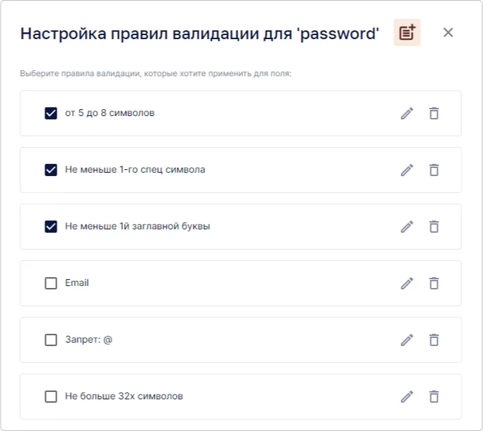Edit the 'Не больше 32х символов' rule
Screen dimensions: 483x431
[407, 397]
